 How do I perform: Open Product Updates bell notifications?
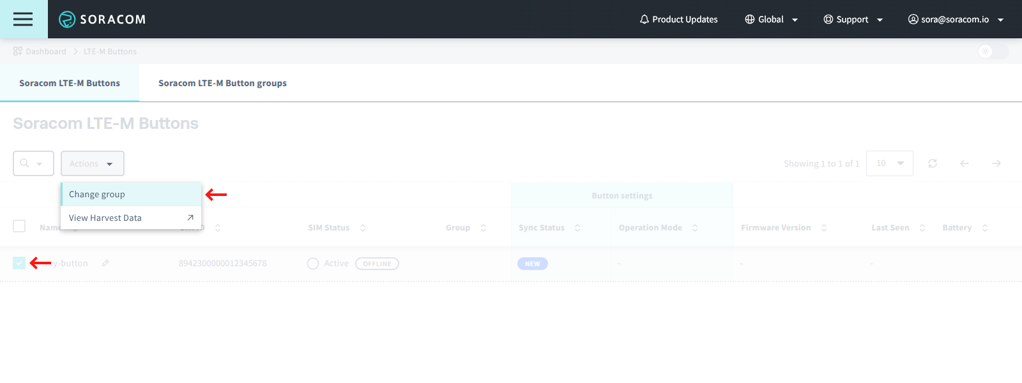pos(678,19)
